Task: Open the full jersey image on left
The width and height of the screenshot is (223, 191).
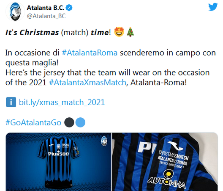Action: coord(58,162)
